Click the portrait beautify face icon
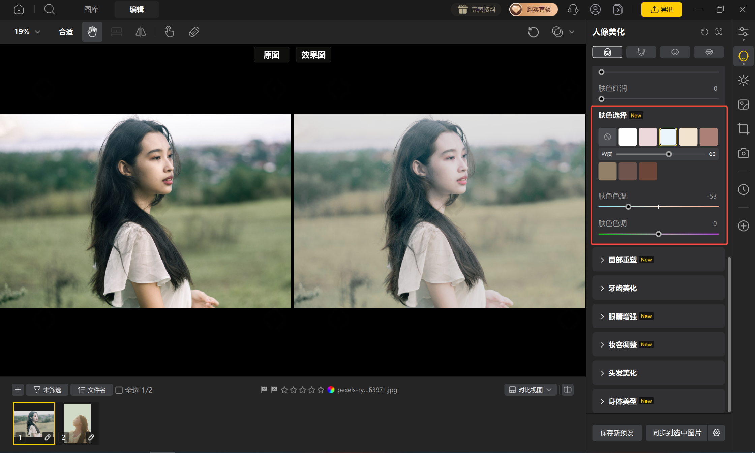Viewport: 755px width, 453px height. click(x=743, y=56)
